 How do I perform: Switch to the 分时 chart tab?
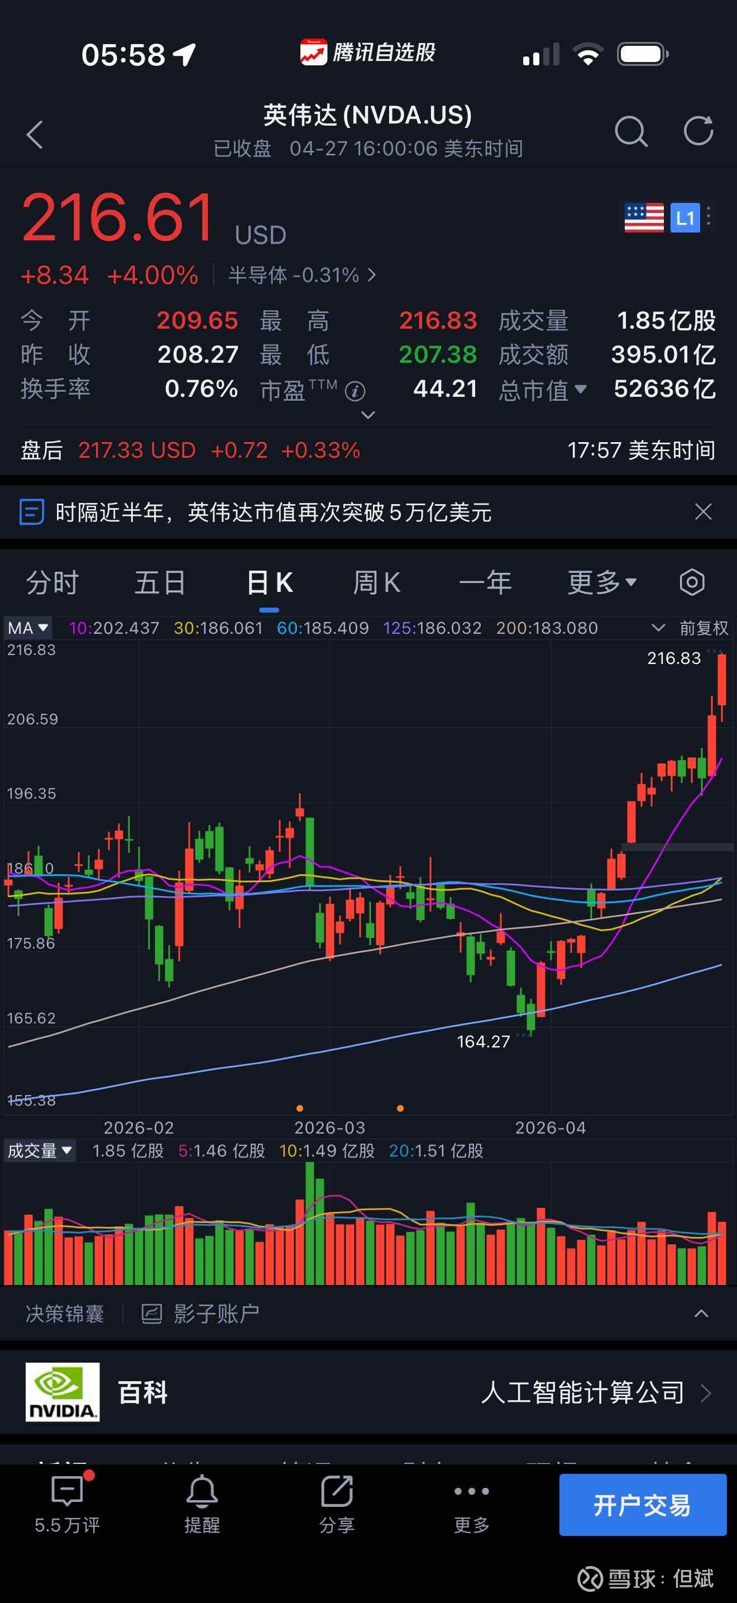[x=52, y=582]
